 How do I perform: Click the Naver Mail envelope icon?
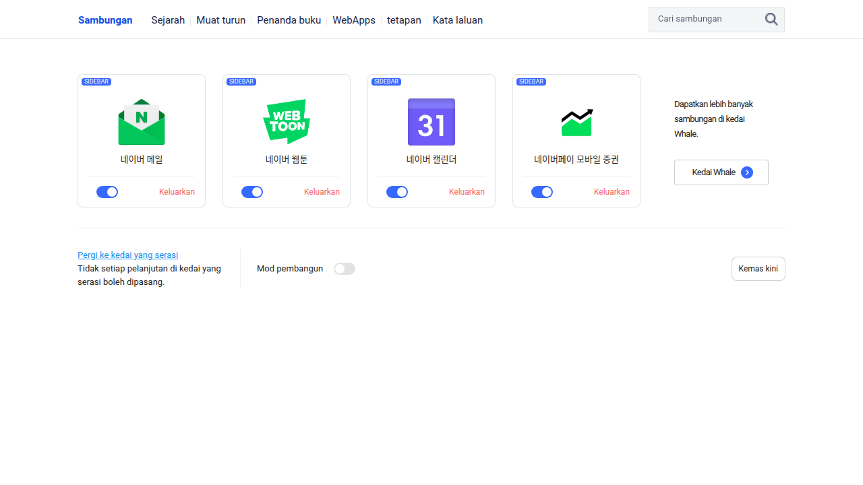(x=142, y=122)
